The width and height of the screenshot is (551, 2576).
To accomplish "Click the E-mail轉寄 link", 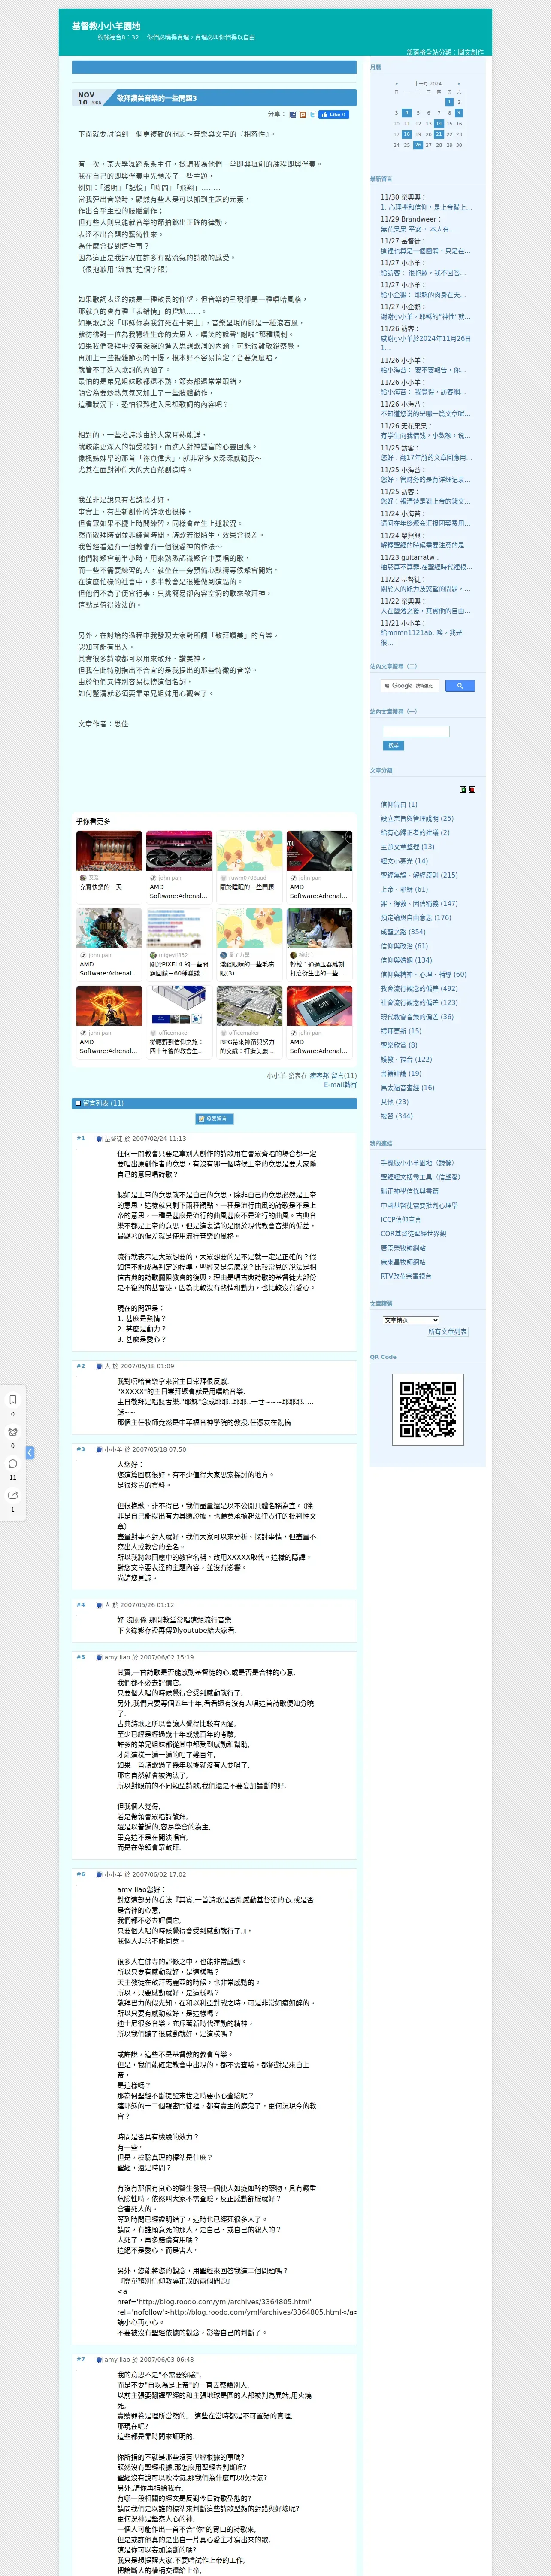I will [340, 1084].
